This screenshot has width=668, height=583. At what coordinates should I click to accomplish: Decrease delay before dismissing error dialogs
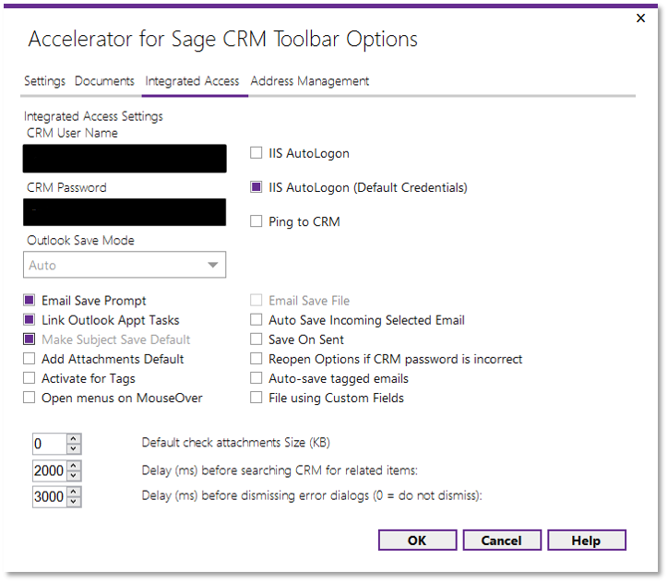pos(74,501)
